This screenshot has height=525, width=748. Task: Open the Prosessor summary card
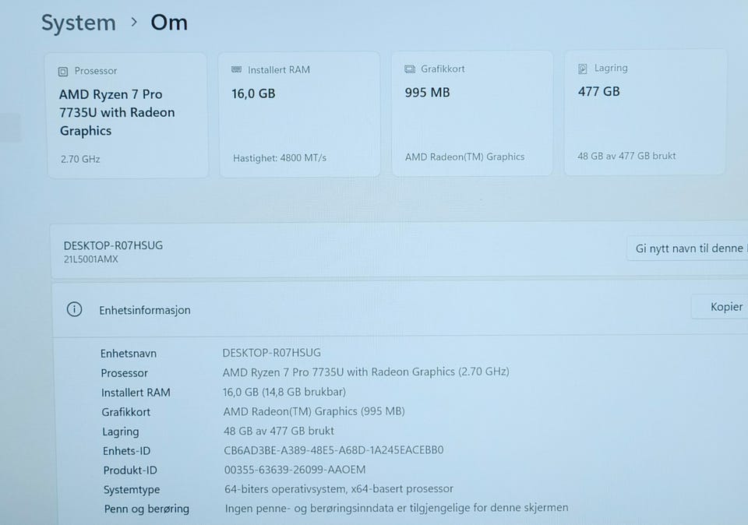(x=127, y=115)
